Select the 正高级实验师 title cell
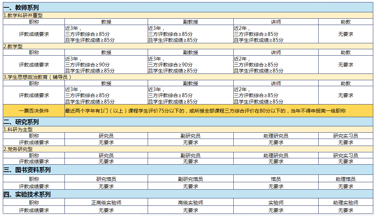The height and width of the screenshot is (216, 375). 106,203
